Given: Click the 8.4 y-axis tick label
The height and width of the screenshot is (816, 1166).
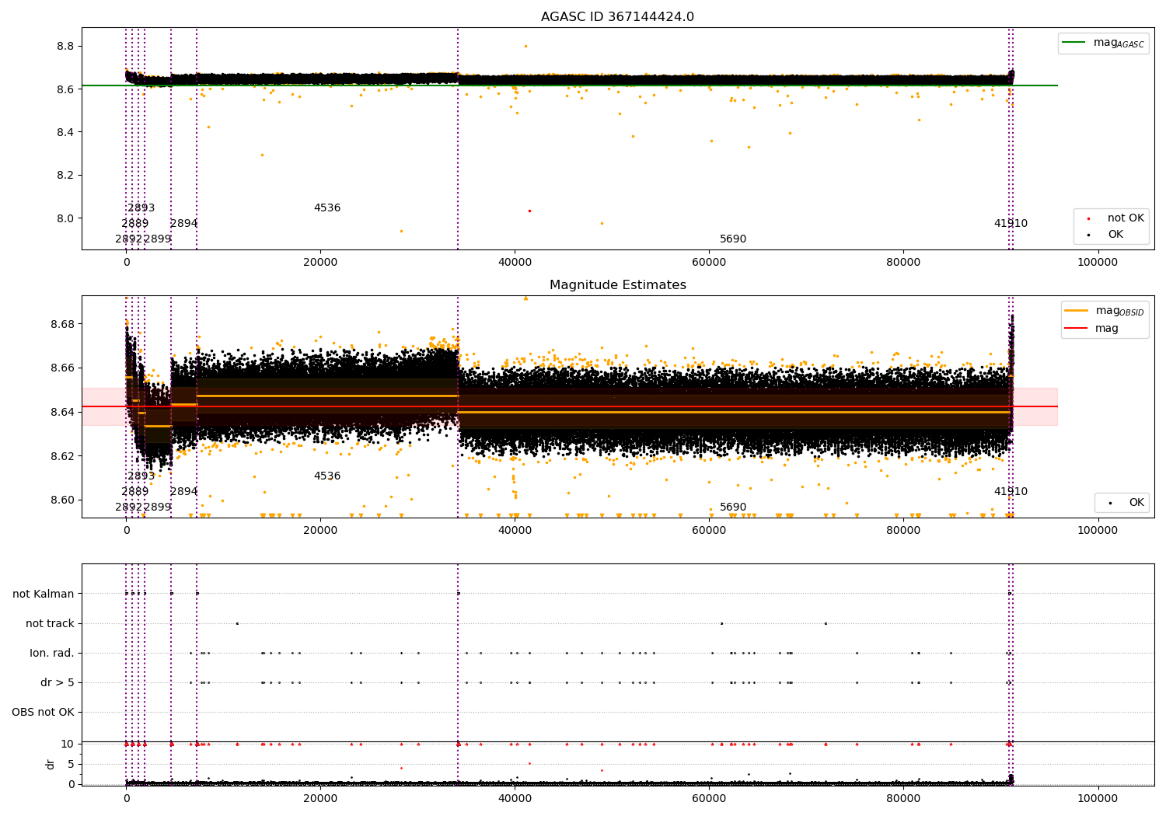Looking at the screenshot, I should click(x=65, y=132).
